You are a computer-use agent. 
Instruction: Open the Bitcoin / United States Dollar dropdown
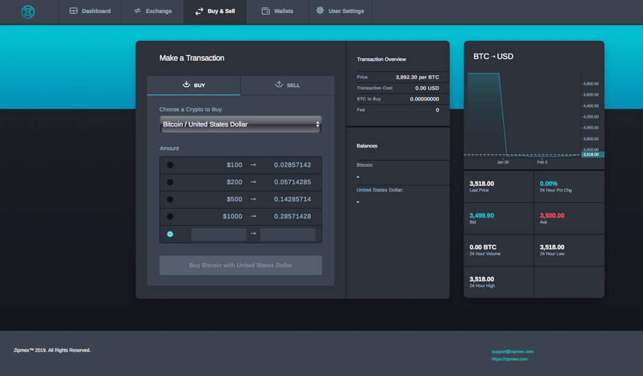tap(240, 124)
